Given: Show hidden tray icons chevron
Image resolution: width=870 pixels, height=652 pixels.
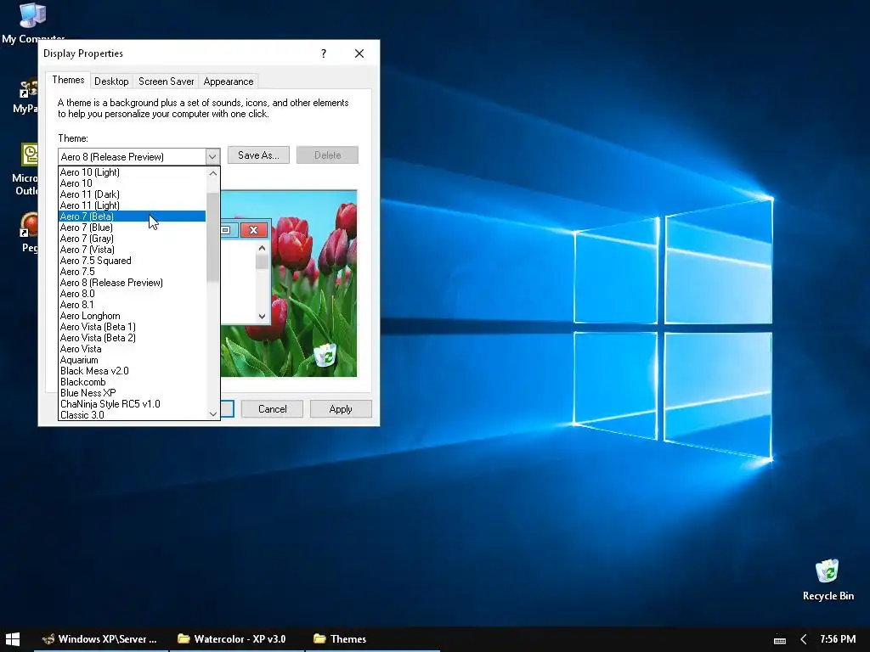Looking at the screenshot, I should pos(803,639).
